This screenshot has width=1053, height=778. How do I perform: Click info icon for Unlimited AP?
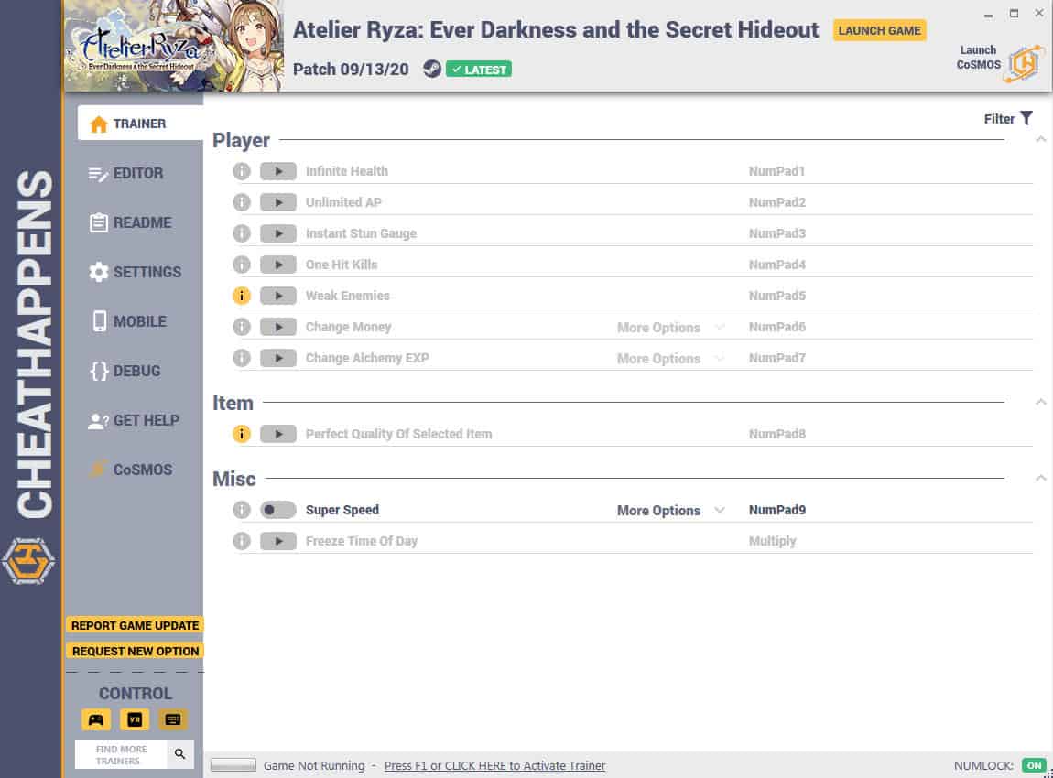pyautogui.click(x=242, y=202)
